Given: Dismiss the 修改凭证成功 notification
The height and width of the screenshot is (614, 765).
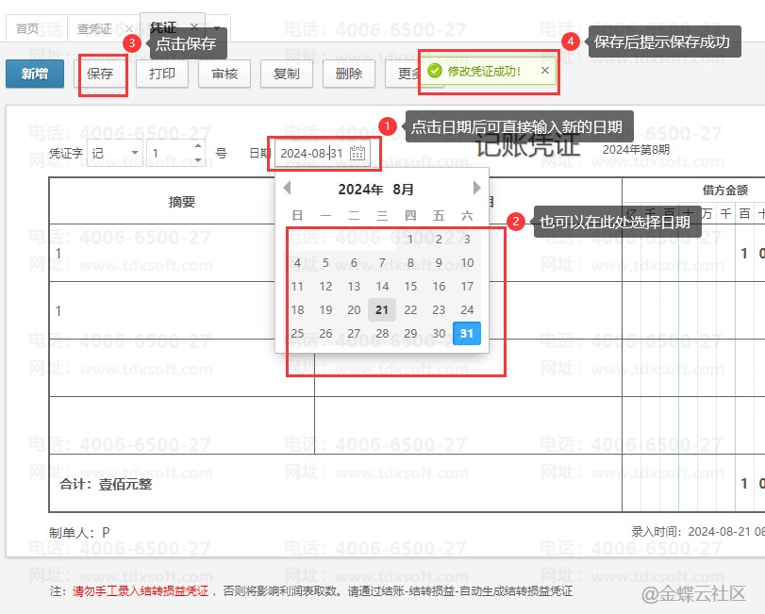Looking at the screenshot, I should pyautogui.click(x=544, y=71).
